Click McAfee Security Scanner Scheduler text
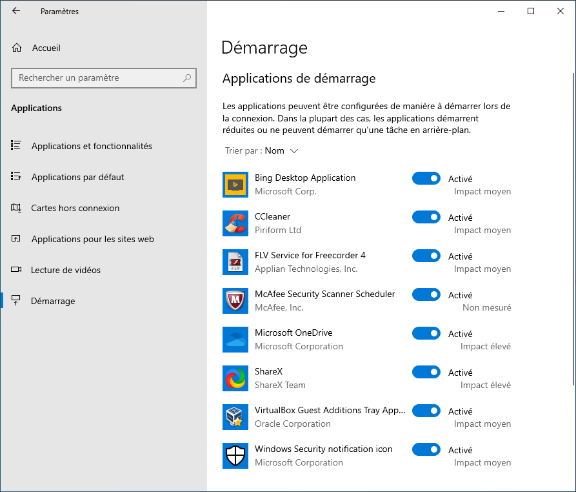Viewport: 576px width, 492px height. pos(324,294)
